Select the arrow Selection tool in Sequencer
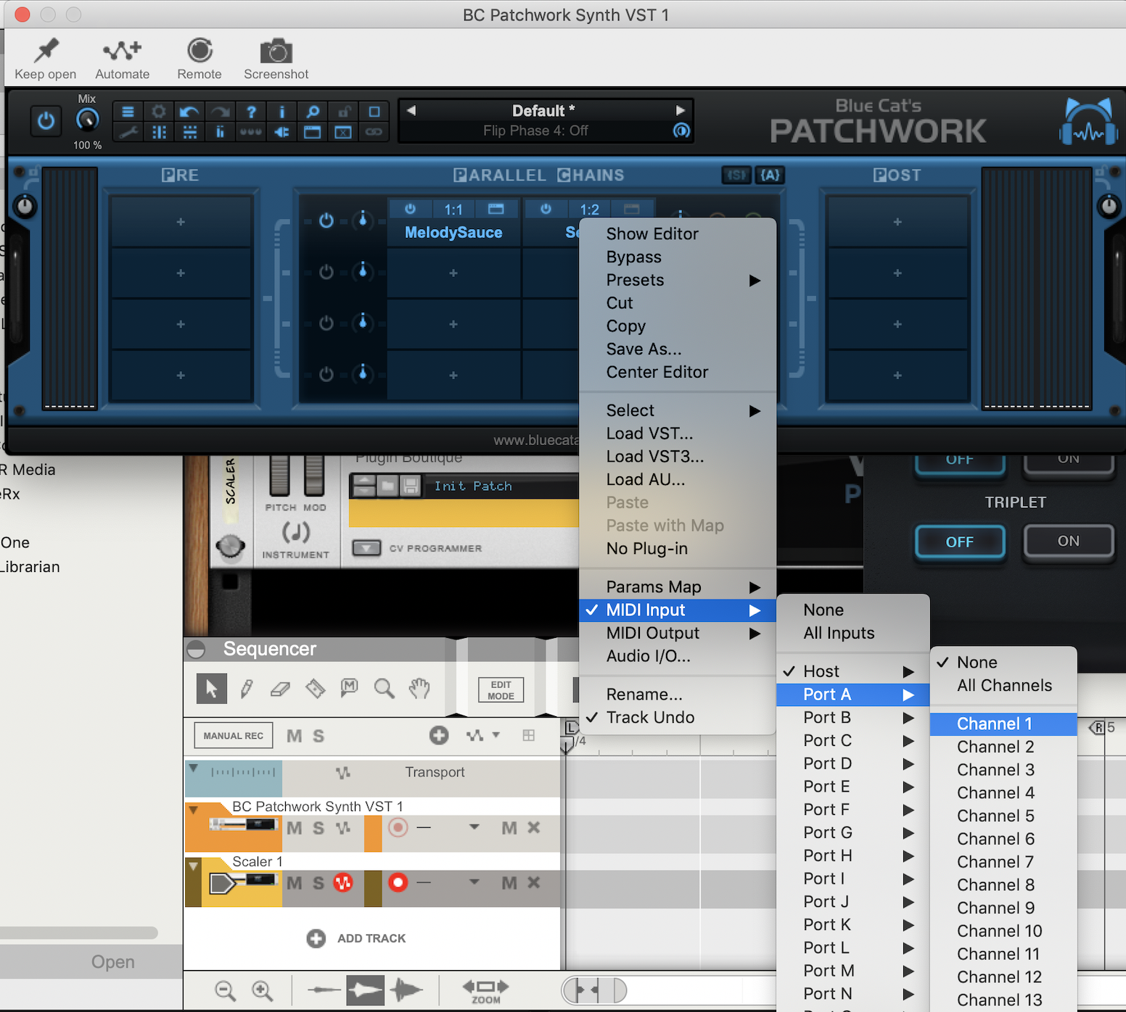The height and width of the screenshot is (1012, 1126). pos(212,688)
